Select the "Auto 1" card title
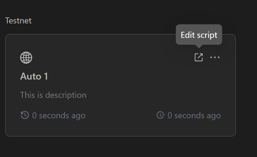This screenshot has width=257, height=157. [x=34, y=76]
